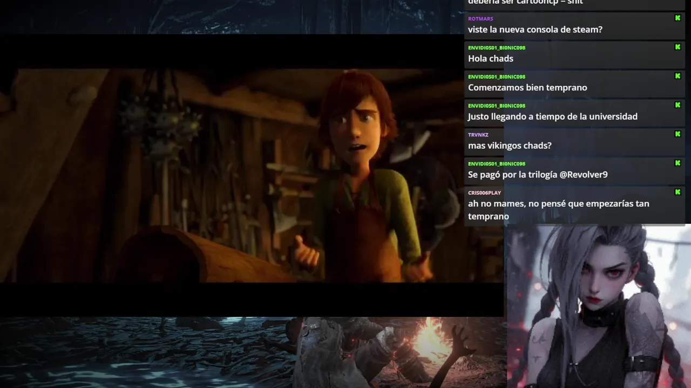Click the @Revolver9 mention in chat
This screenshot has width=691, height=388.
584,175
